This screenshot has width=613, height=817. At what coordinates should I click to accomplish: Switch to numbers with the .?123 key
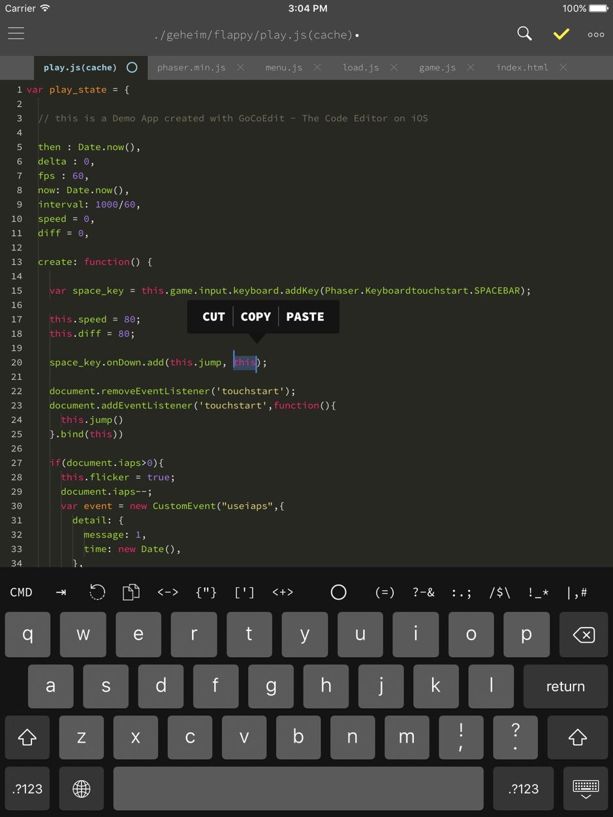(27, 788)
